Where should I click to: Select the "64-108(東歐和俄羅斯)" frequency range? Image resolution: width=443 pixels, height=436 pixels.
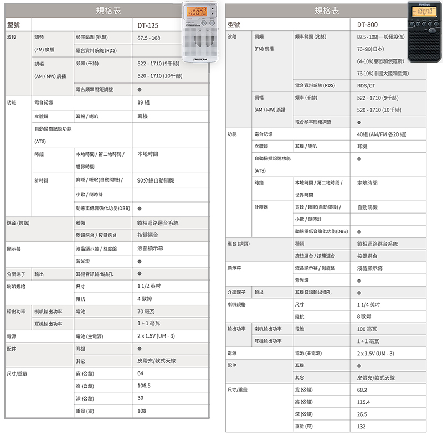[380, 61]
